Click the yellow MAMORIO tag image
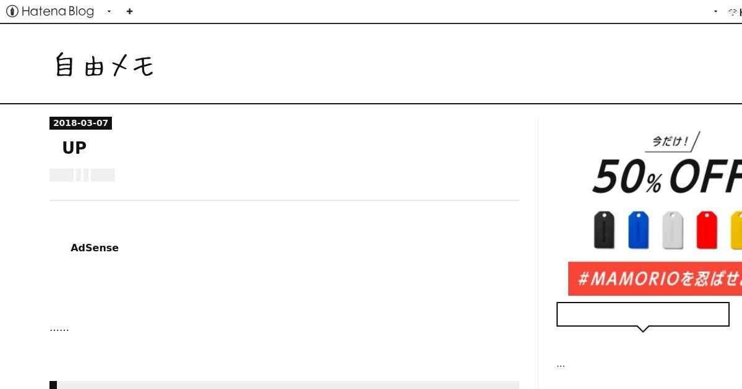Screen dimensions: 742x389 [x=736, y=230]
